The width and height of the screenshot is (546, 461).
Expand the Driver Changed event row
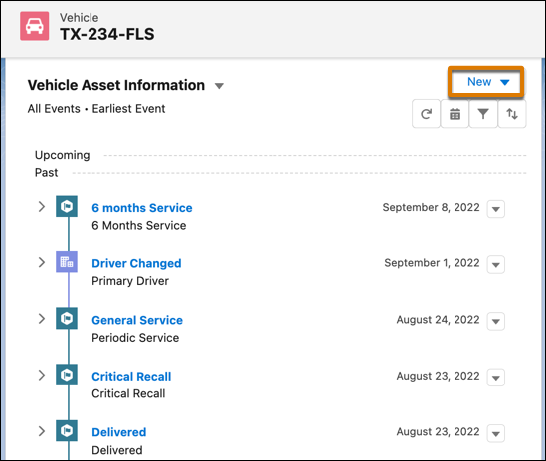click(42, 262)
